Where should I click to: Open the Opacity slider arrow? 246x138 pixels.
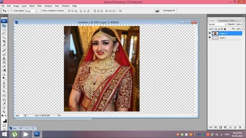pyautogui.click(x=243, y=25)
